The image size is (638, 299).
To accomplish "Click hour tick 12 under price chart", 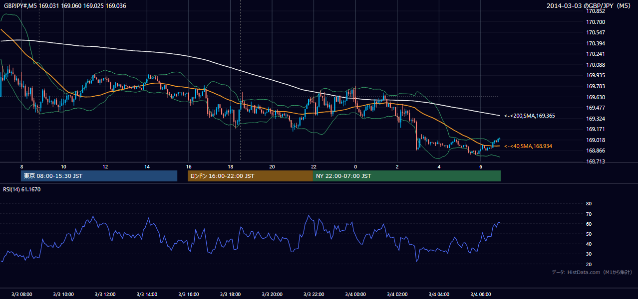I will coord(105,166).
